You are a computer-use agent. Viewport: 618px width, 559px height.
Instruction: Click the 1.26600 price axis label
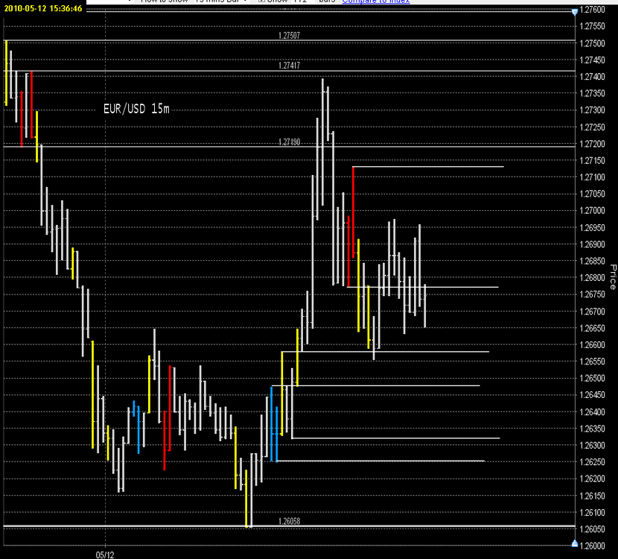point(593,345)
